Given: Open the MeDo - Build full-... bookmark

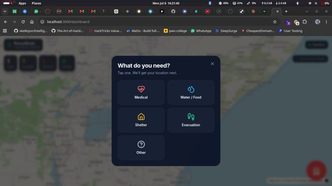Looking at the screenshot, I should coord(143,31).
